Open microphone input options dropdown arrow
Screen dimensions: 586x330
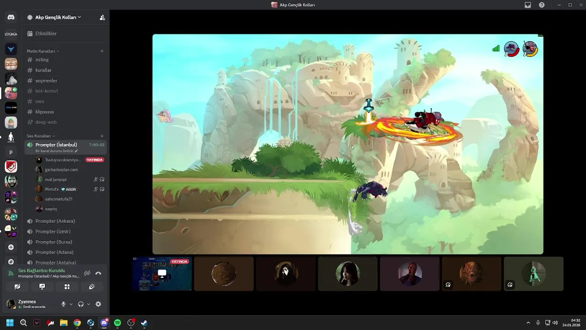click(x=71, y=304)
